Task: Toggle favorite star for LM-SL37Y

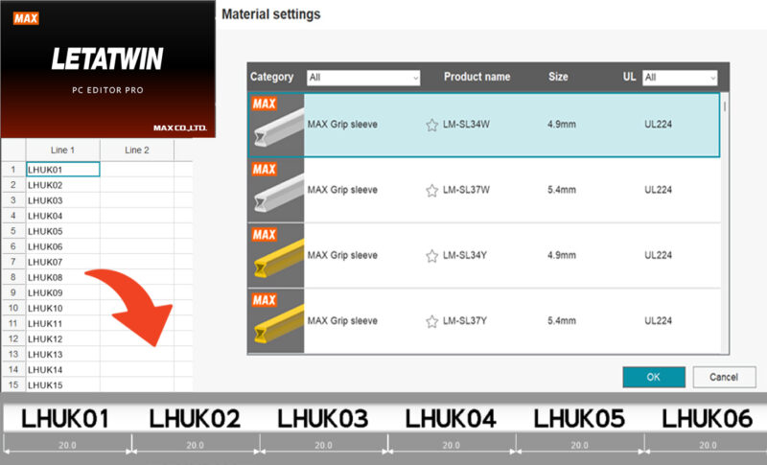Action: [431, 320]
